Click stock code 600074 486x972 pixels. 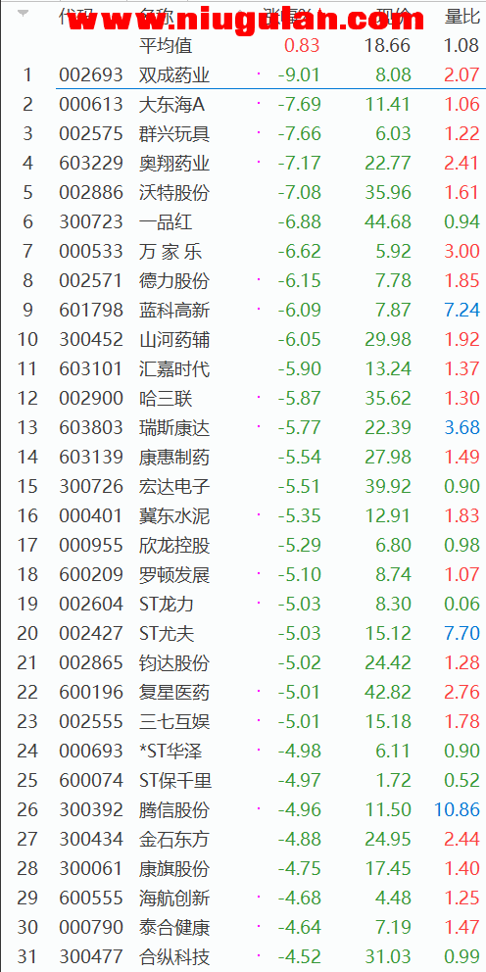[91, 780]
